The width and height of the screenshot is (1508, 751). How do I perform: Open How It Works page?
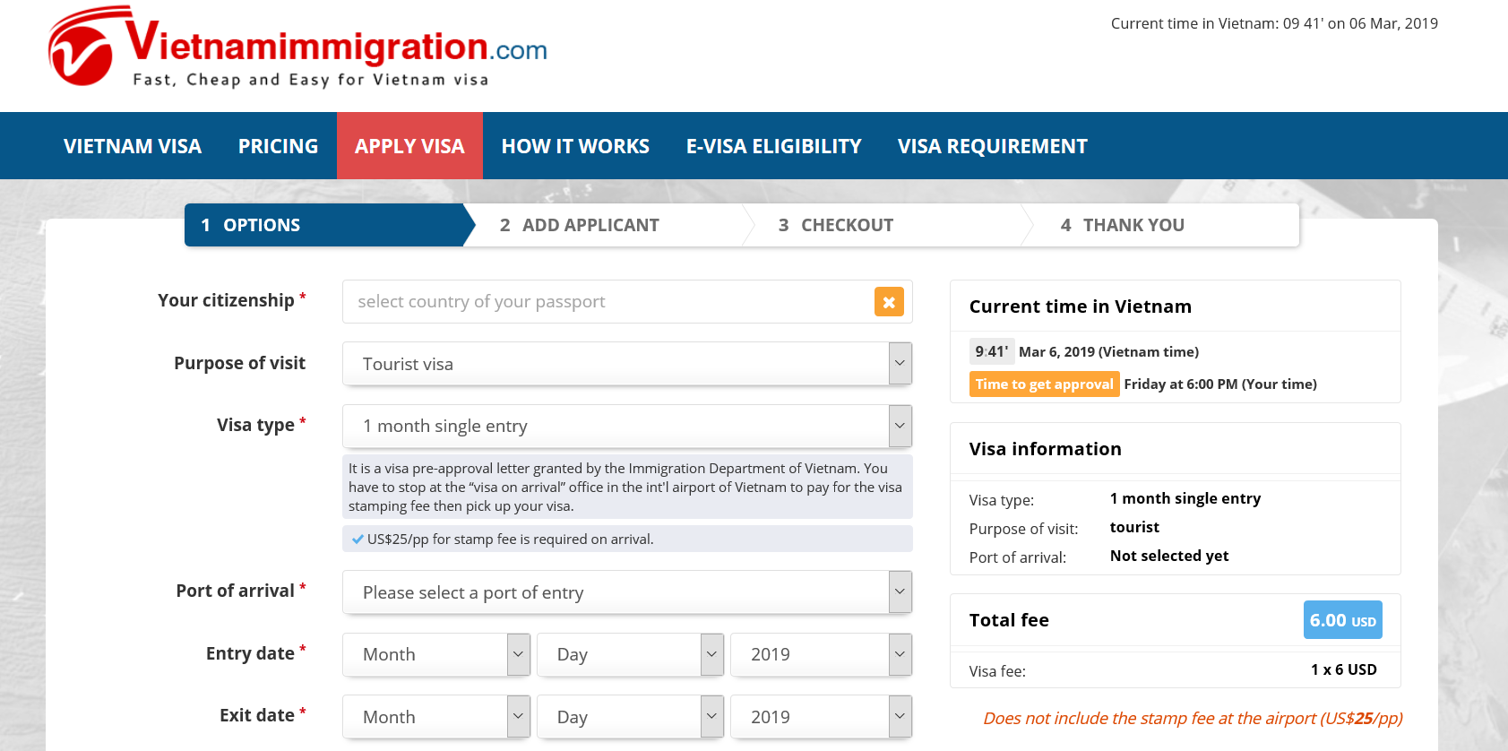[575, 146]
